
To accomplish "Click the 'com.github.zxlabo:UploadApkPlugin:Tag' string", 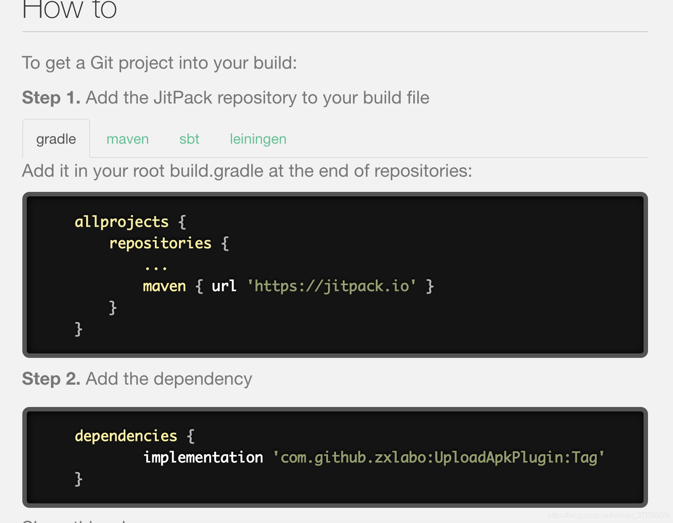I will (x=439, y=457).
